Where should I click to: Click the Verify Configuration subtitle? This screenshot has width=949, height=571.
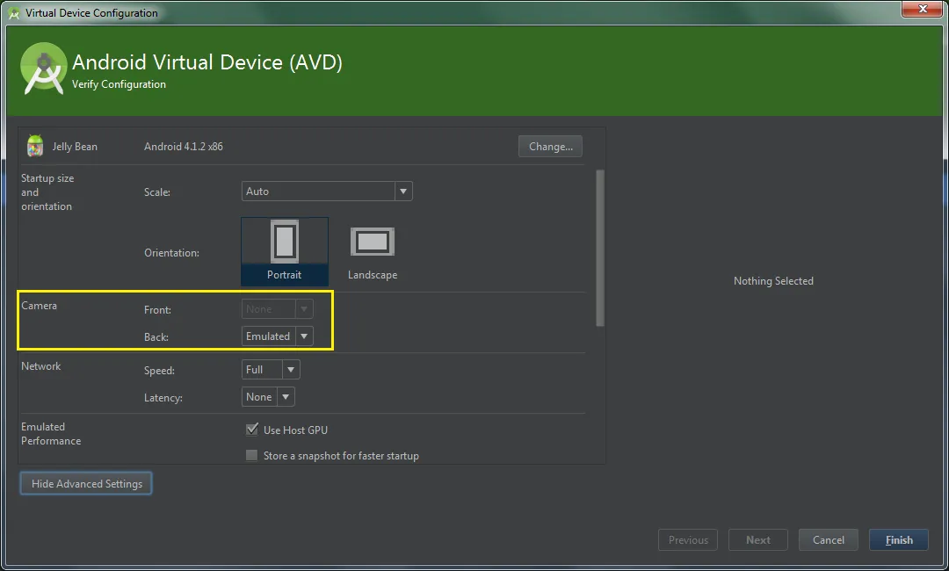click(119, 84)
